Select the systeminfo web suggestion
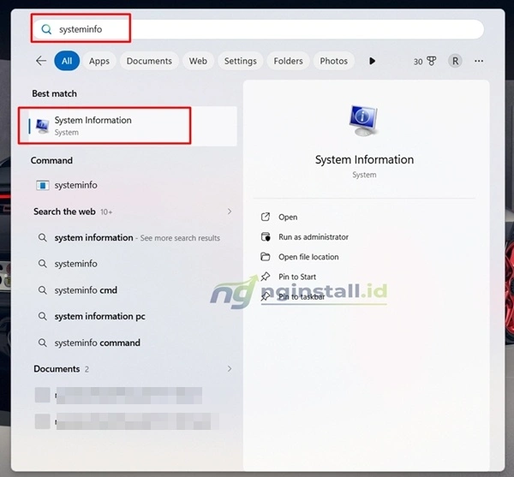Screen dimensions: 514x477 point(133,264)
